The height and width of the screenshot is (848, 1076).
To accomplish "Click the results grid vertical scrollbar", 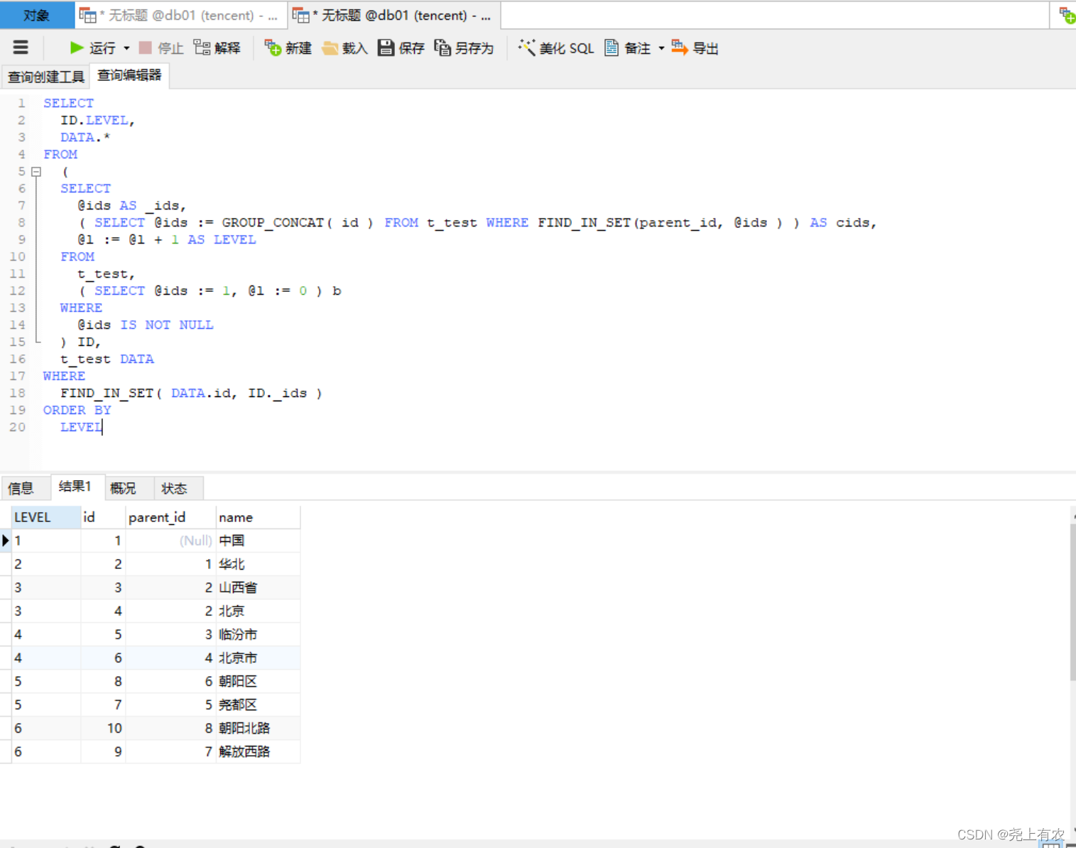I will [x=1072, y=604].
